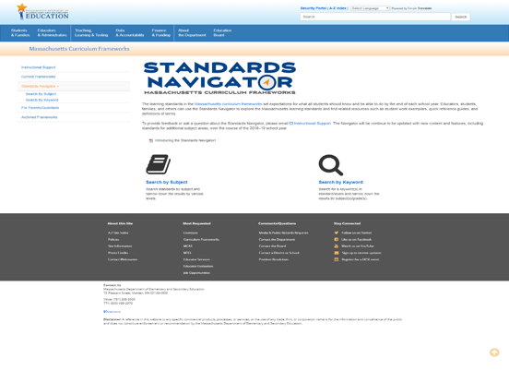Click the PDF icon beside Introducing link
This screenshot has height=382, width=509.
pyautogui.click(x=151, y=140)
